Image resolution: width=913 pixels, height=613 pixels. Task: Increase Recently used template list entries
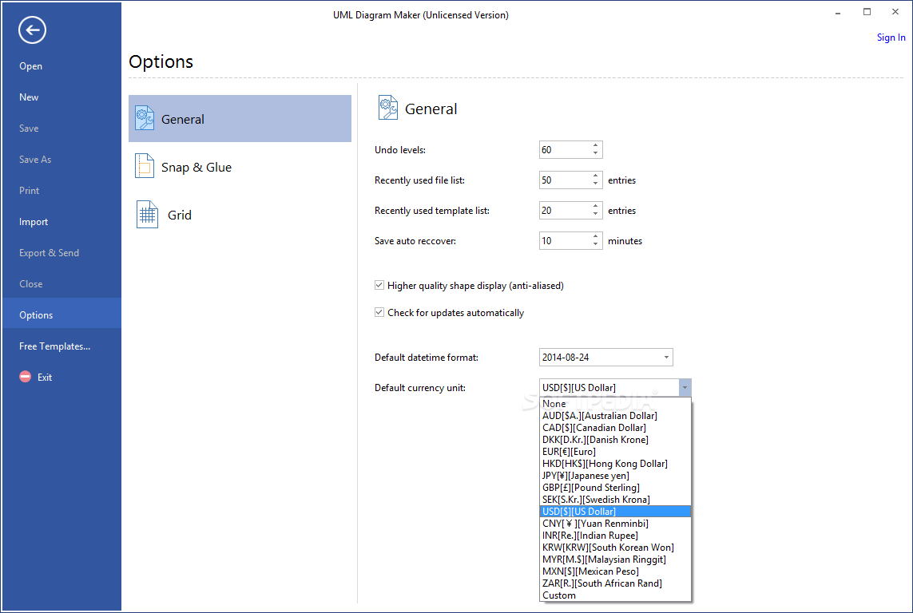(595, 206)
